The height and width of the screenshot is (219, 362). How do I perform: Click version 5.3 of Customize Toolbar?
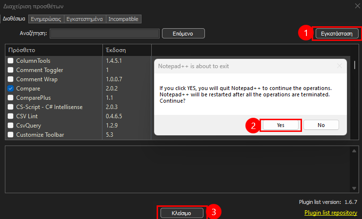(109, 134)
